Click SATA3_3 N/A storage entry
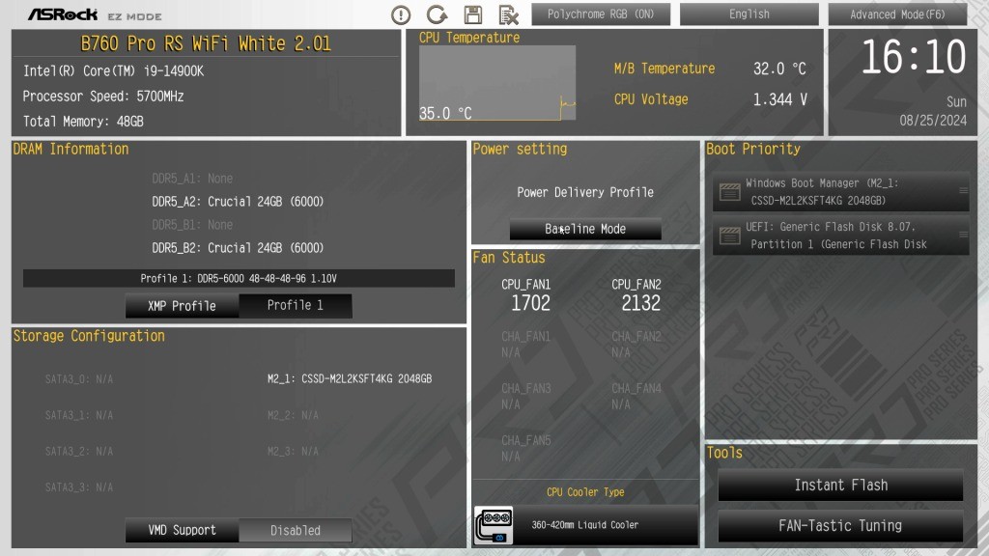Screen dimensions: 989x556 pyautogui.click(x=79, y=487)
